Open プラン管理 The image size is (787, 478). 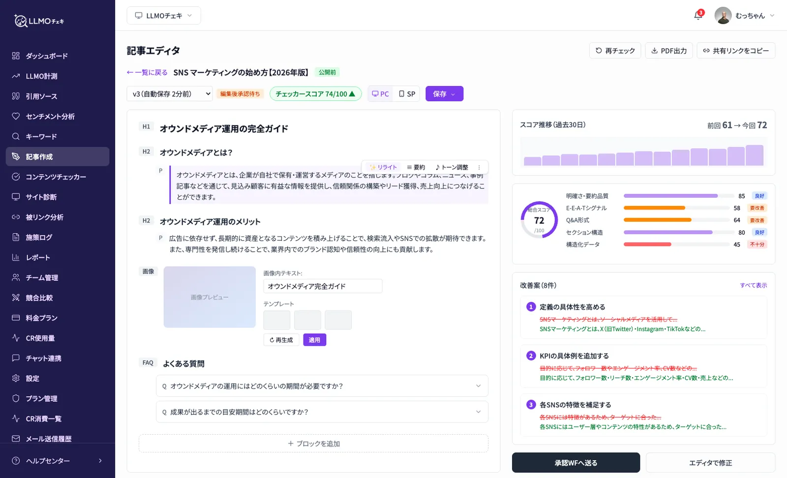58,399
